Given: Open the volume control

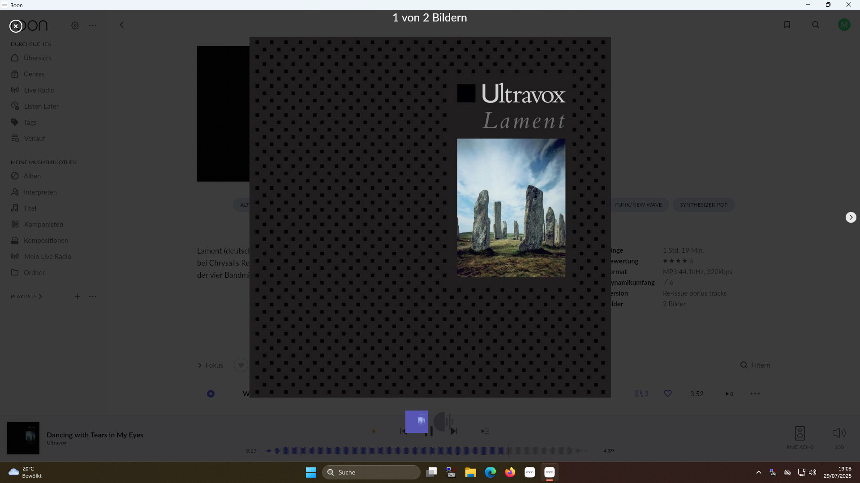Looking at the screenshot, I should point(838,433).
